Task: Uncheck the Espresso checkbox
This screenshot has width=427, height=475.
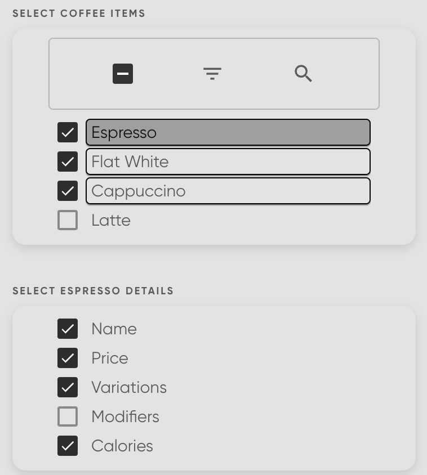Action: (x=68, y=132)
